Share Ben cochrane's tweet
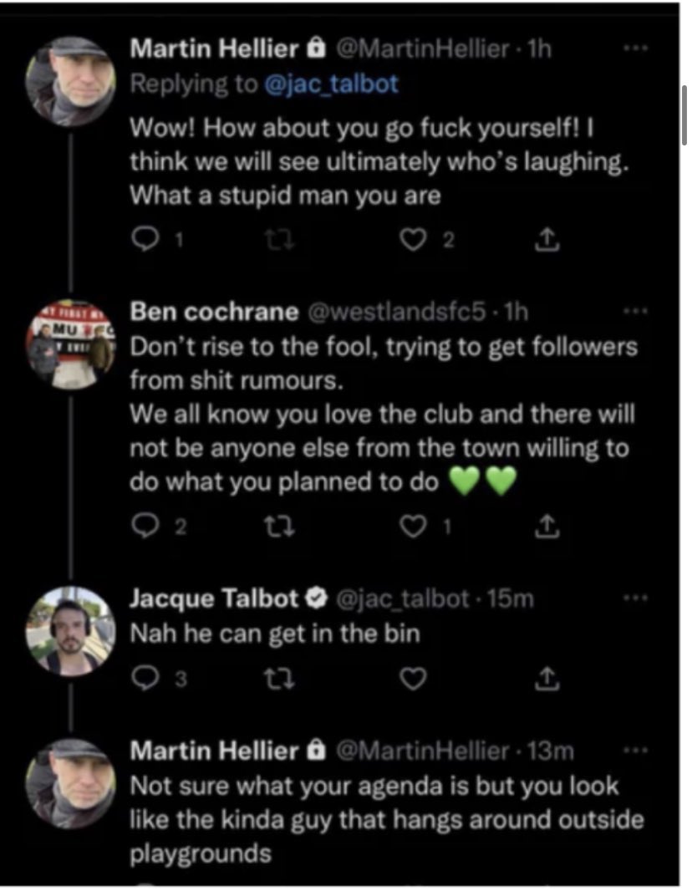692x891 pixels. (545, 525)
